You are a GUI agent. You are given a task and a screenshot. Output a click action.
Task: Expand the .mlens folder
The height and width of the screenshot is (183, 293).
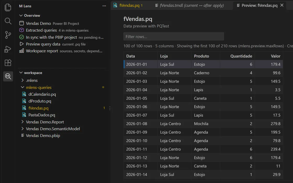(22, 80)
